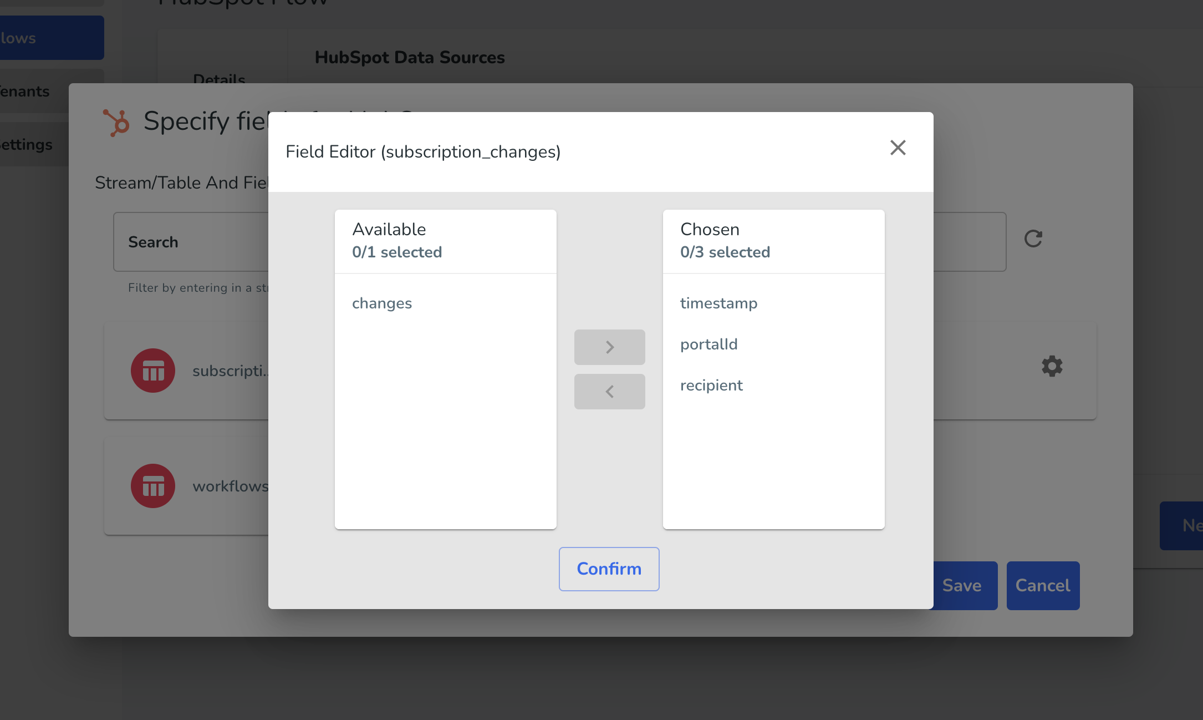Click the Next button at right edge
Viewport: 1203px width, 720px height.
point(1181,525)
